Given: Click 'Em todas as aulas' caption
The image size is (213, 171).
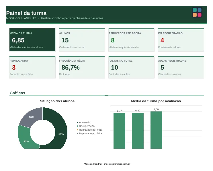Looking at the screenshot, I should coord(119,74).
